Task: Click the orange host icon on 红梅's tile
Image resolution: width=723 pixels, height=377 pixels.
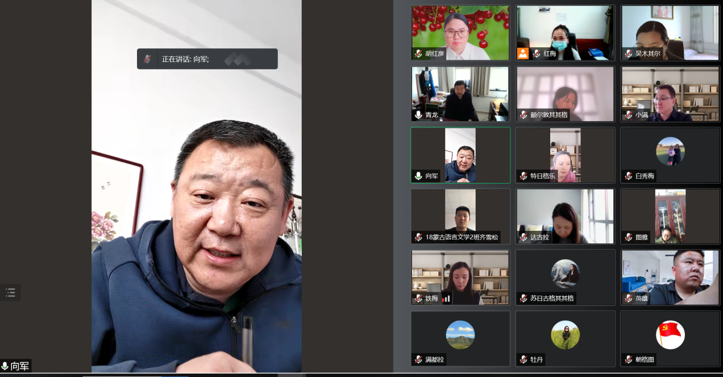Action: point(522,53)
